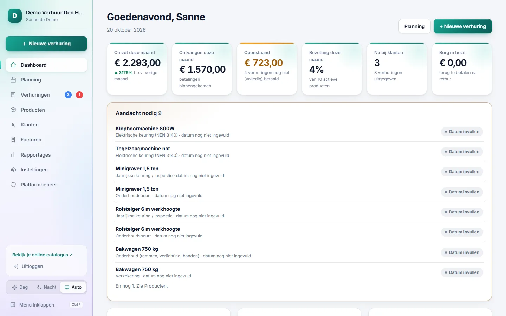Click the sidebar Nieuwe verhuring button

pyautogui.click(x=46, y=44)
